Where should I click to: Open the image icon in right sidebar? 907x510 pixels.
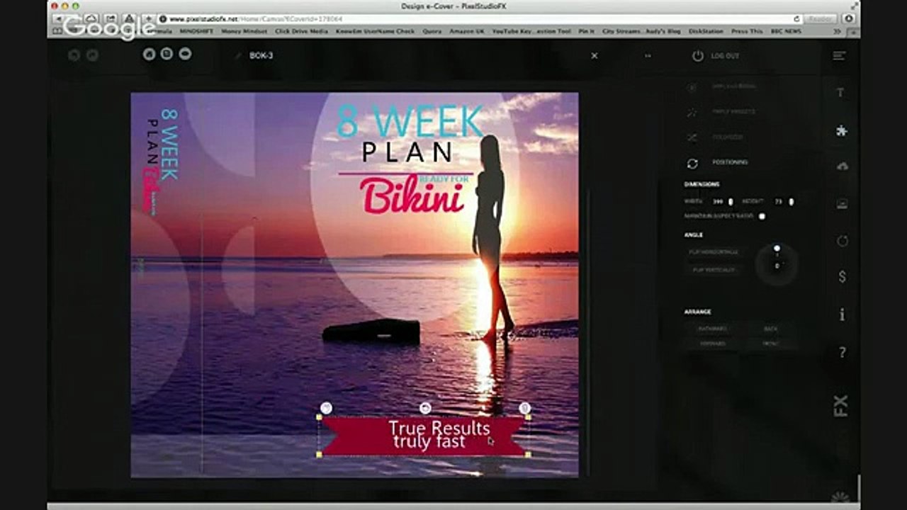coord(842,204)
